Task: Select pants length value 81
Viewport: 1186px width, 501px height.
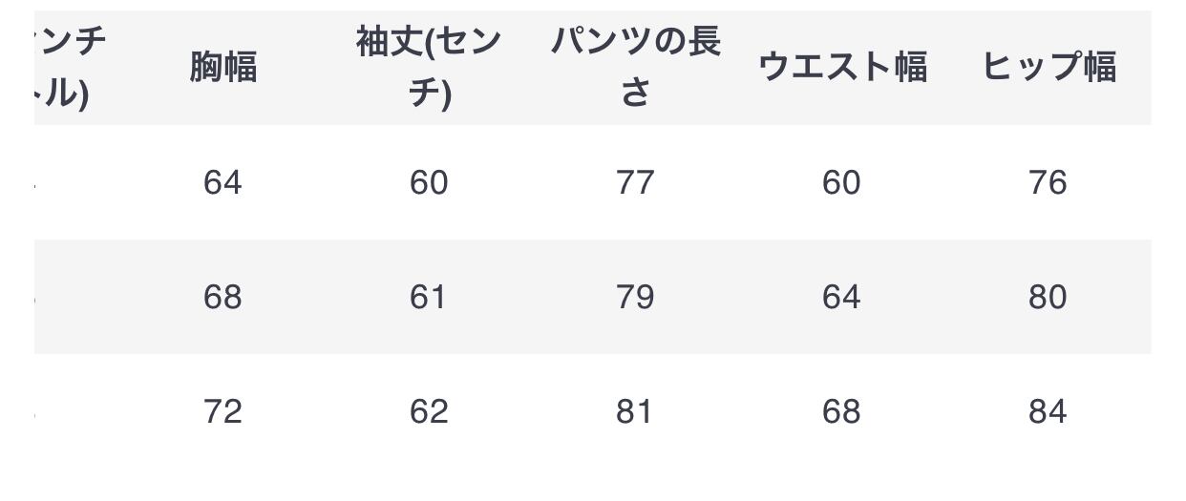Action: [x=635, y=411]
